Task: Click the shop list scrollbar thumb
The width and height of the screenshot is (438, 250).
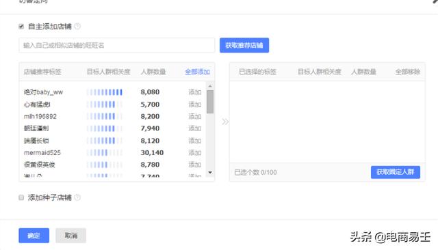Action: pyautogui.click(x=210, y=102)
